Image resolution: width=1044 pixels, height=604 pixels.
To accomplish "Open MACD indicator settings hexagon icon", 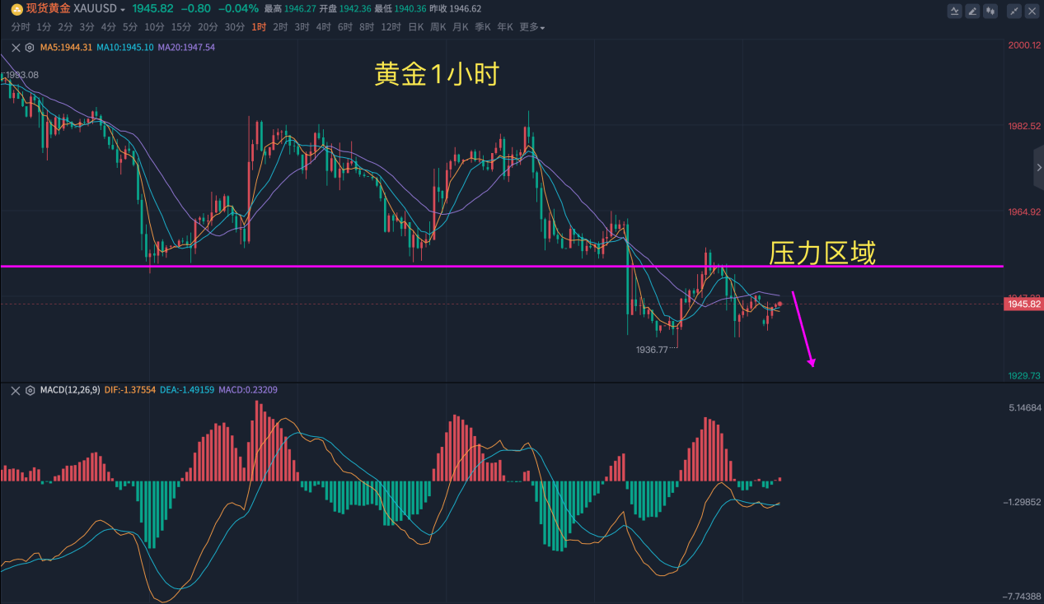I will (x=30, y=390).
